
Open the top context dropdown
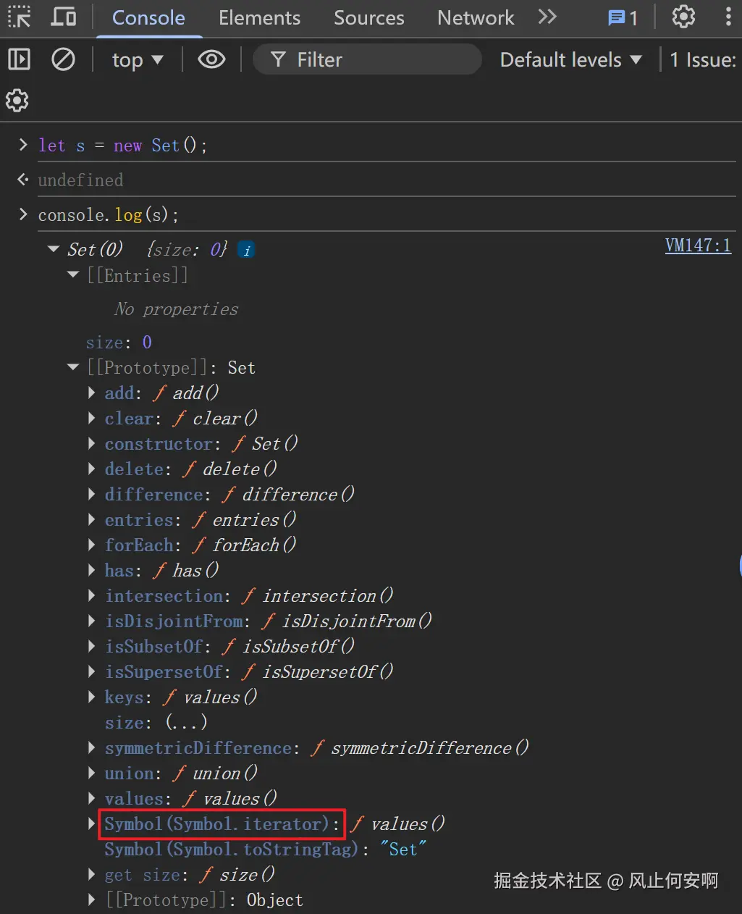[138, 60]
